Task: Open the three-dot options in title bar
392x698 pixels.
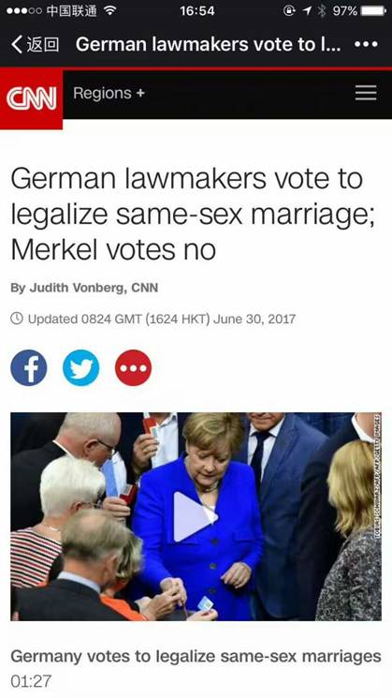Action: (x=366, y=45)
